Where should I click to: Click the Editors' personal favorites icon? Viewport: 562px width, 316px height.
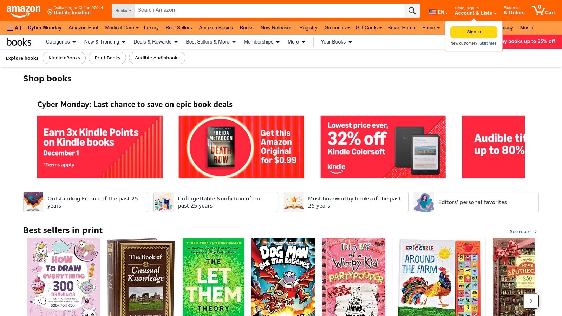click(424, 202)
